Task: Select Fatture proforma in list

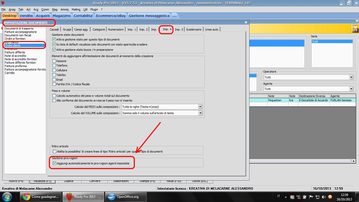Action: [x=16, y=66]
